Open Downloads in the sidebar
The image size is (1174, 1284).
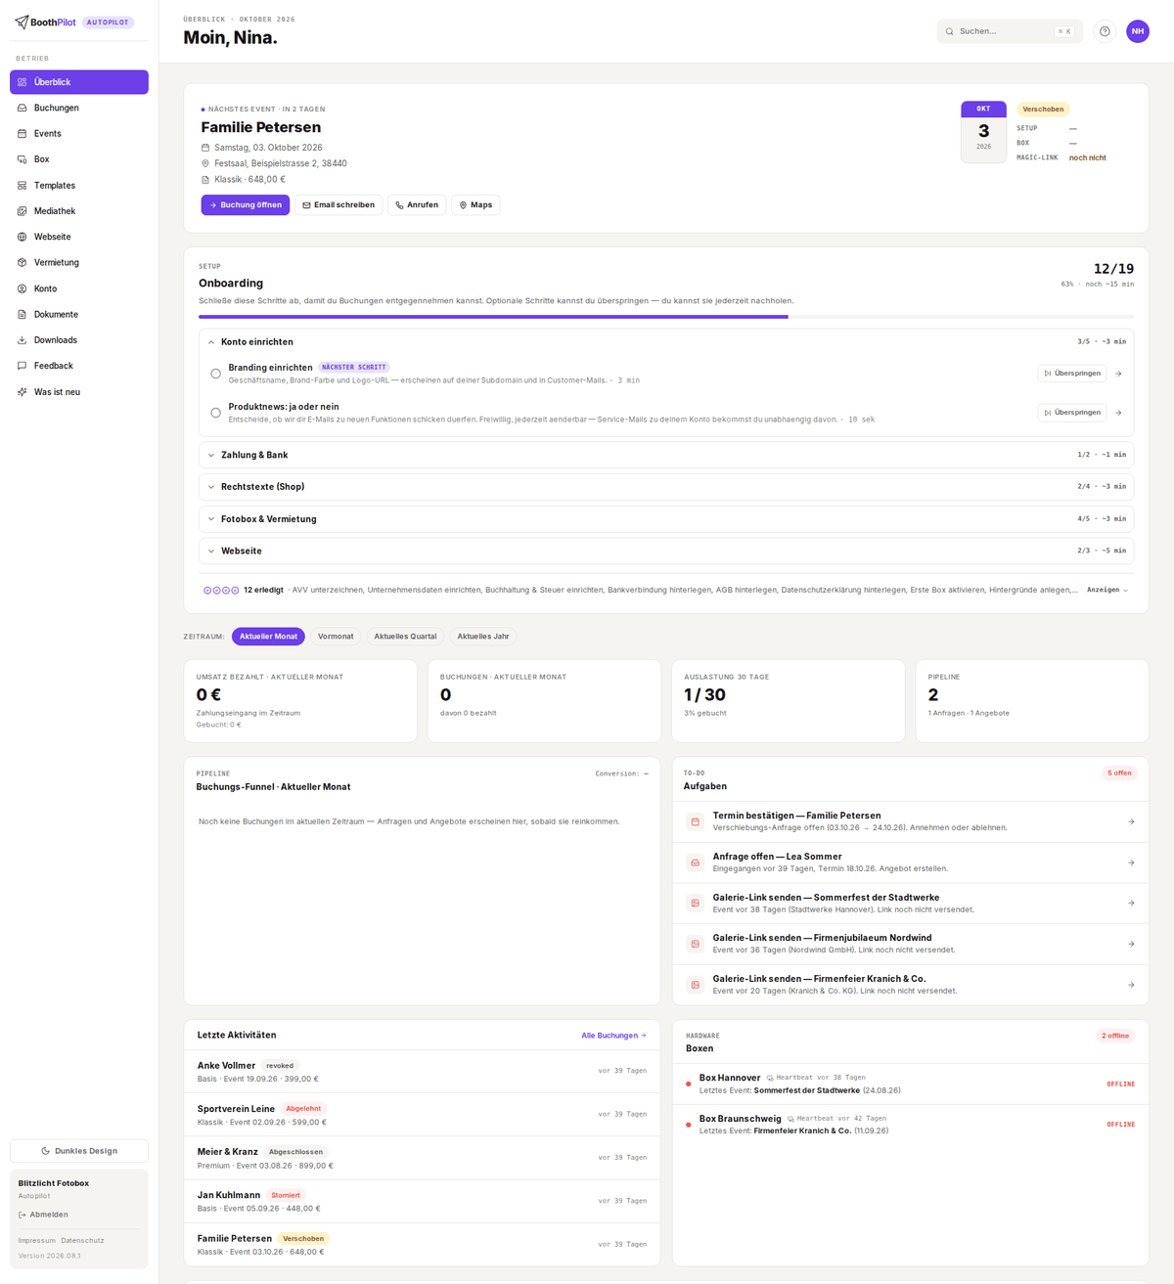coord(79,340)
